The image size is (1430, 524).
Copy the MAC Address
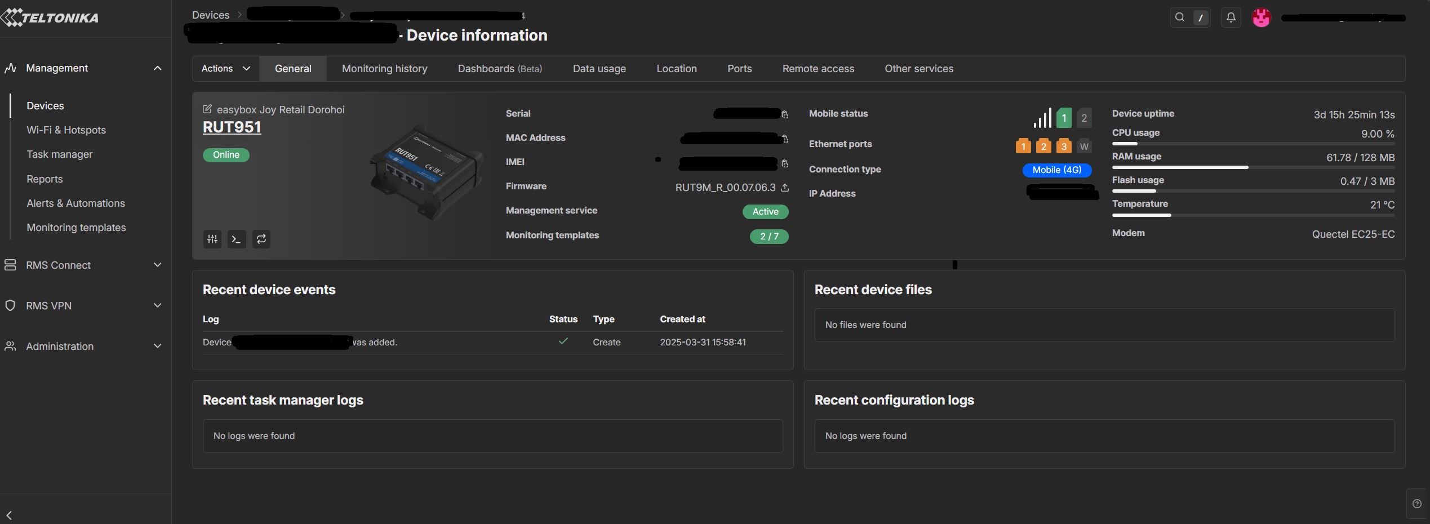(785, 139)
